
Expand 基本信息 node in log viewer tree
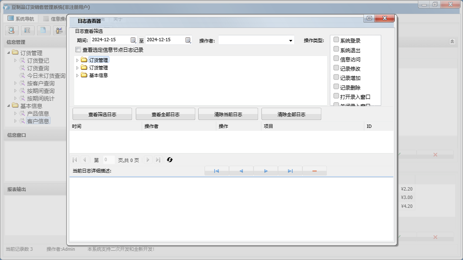(77, 75)
